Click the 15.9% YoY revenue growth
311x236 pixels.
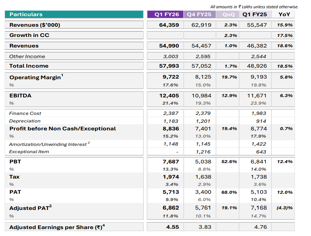[x=285, y=25]
